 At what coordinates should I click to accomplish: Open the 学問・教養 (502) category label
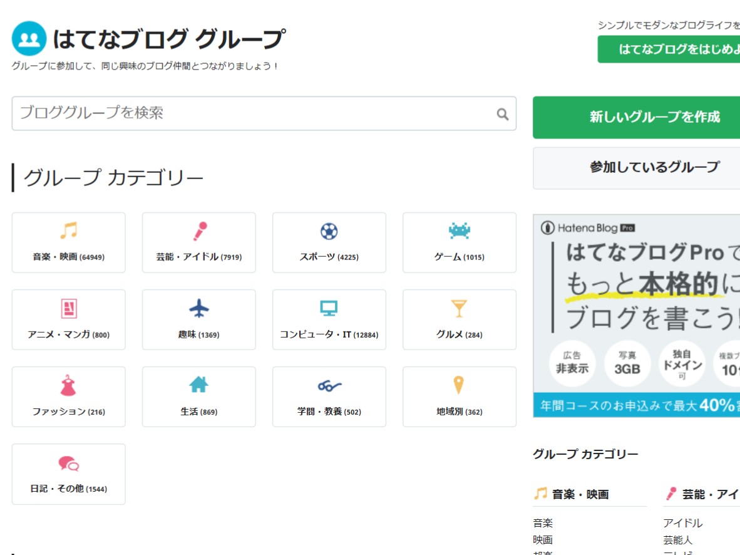329,412
